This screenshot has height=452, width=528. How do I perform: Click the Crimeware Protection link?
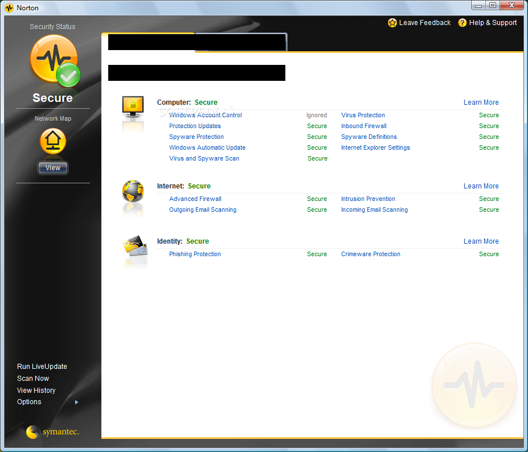pos(371,254)
